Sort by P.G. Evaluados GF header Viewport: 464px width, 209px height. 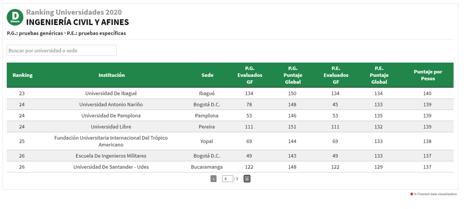pyautogui.click(x=249, y=75)
